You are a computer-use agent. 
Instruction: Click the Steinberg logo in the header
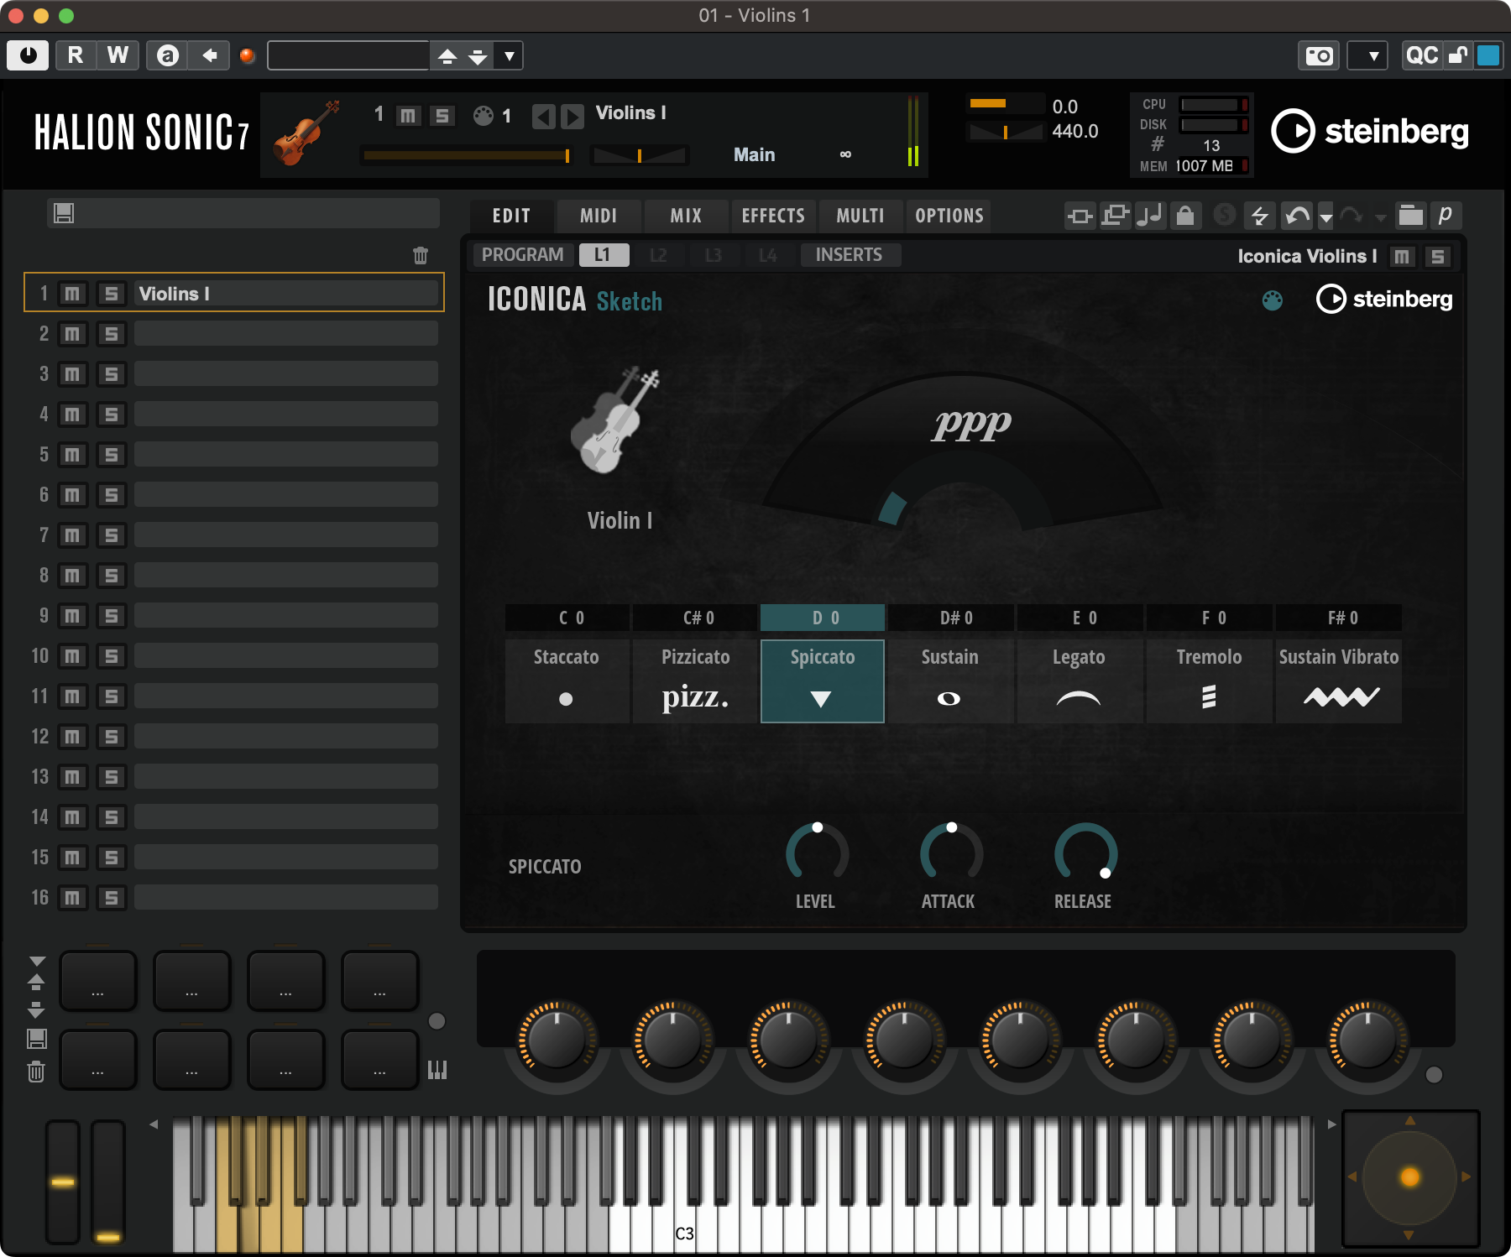click(1370, 131)
